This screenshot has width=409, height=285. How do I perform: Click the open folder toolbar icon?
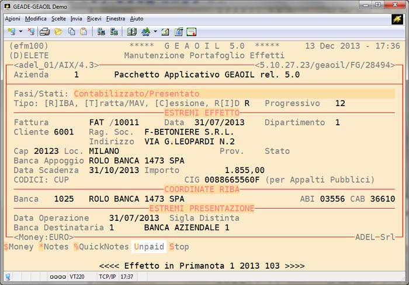(x=58, y=31)
